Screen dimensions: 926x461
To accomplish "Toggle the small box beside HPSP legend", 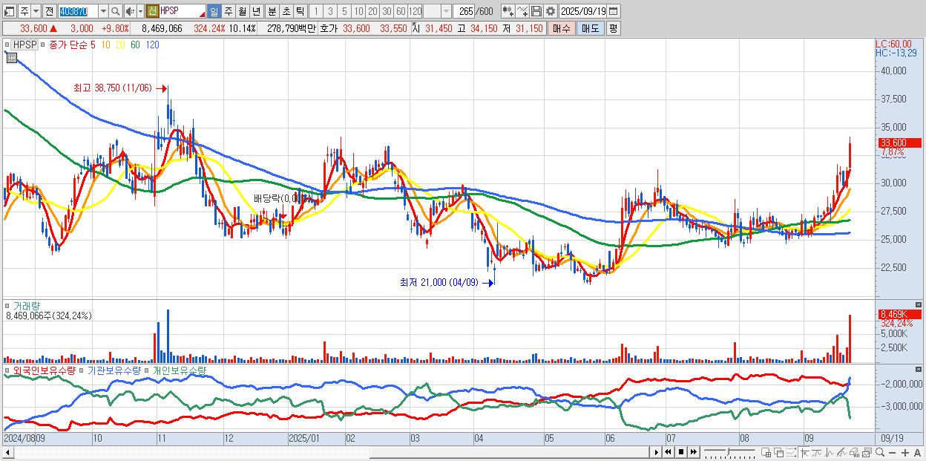I will click(7, 45).
